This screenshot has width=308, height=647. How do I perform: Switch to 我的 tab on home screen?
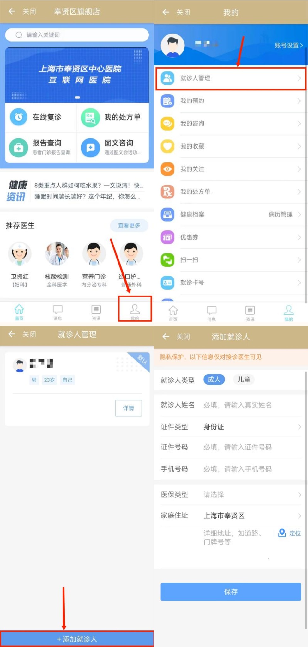tap(135, 311)
